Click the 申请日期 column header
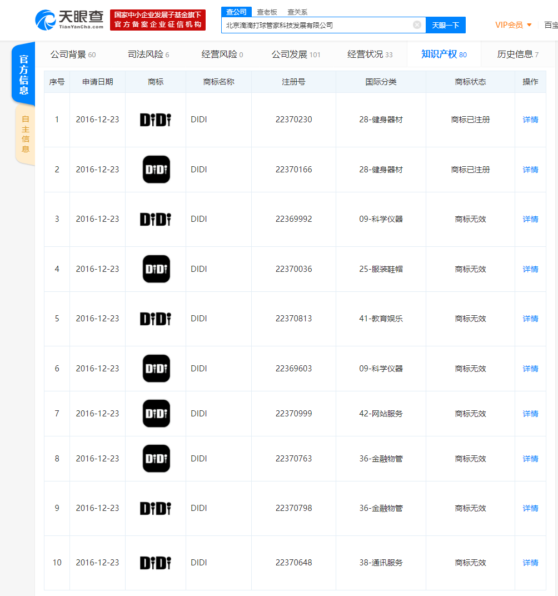 point(98,82)
